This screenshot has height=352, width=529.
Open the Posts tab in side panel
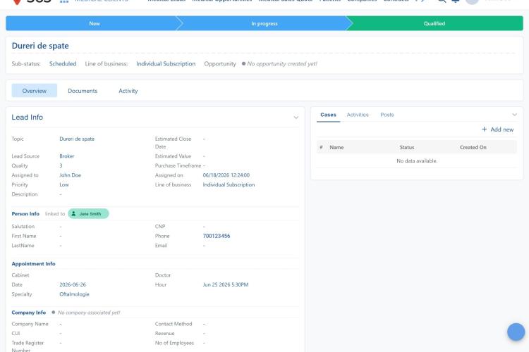[x=387, y=115]
